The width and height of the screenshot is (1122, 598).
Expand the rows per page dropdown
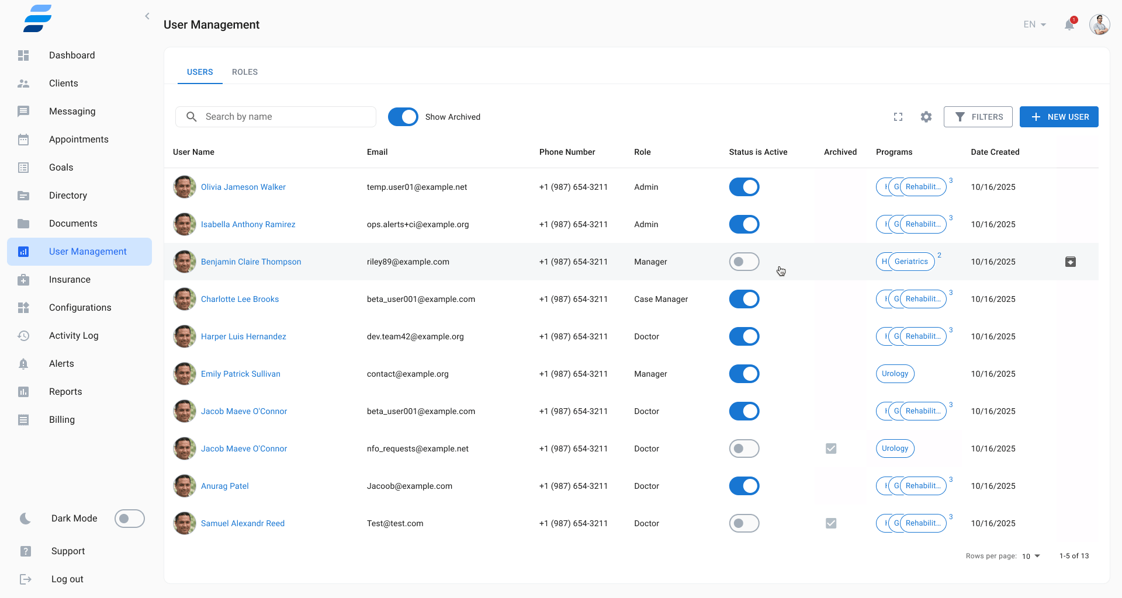(x=1031, y=556)
